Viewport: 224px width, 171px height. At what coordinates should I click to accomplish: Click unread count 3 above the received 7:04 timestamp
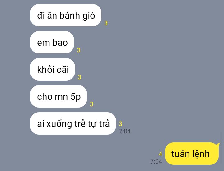tap(120, 124)
